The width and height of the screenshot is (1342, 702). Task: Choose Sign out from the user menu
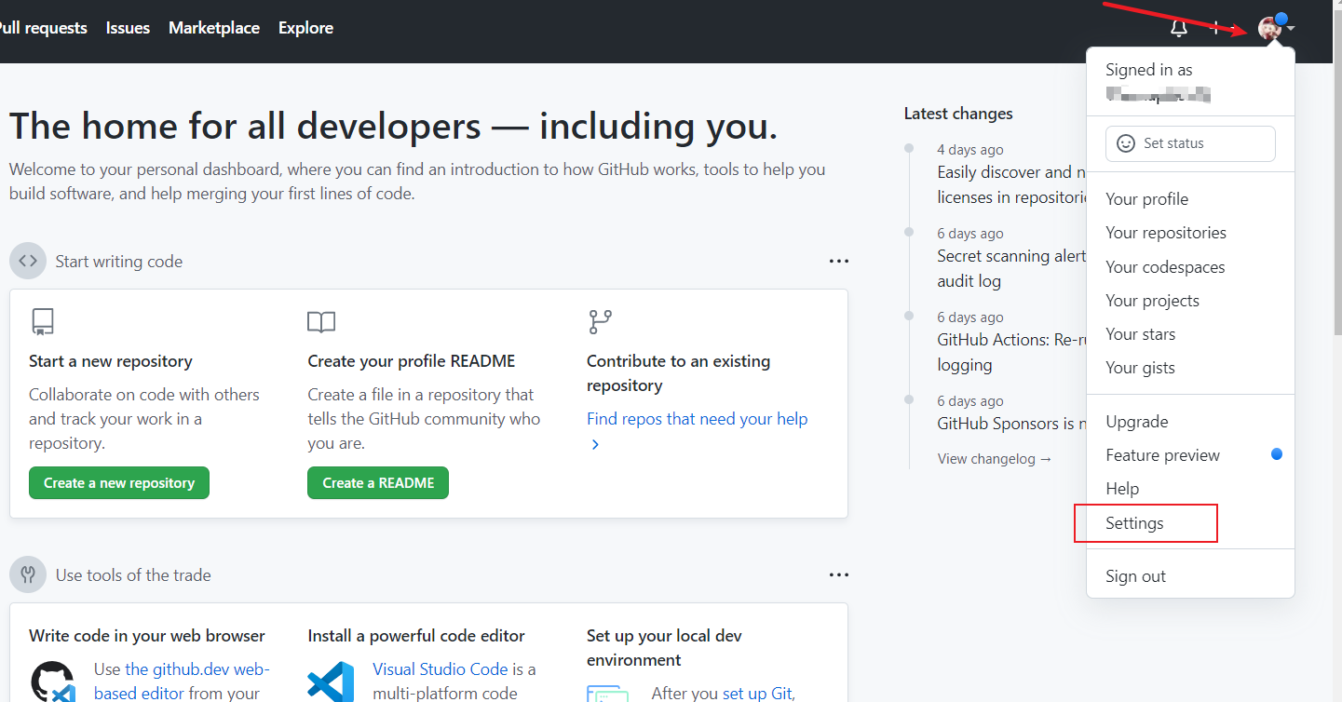1135,576
